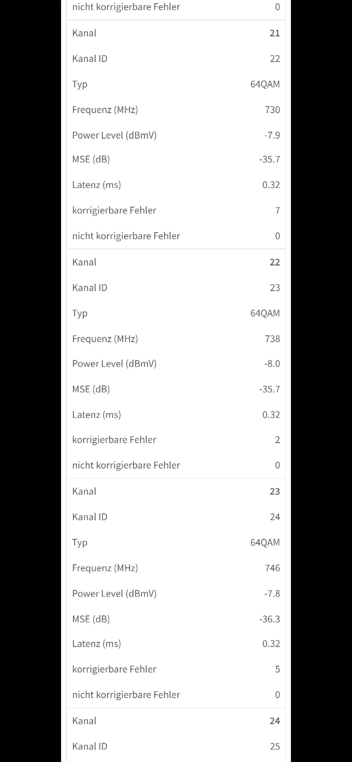Click korrigierbare Fehler value 5

click(x=277, y=669)
